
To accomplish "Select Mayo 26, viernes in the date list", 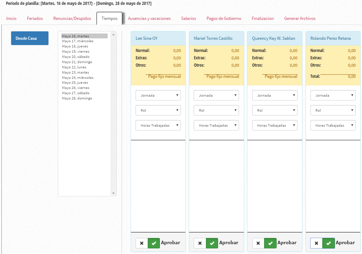I will [85, 88].
